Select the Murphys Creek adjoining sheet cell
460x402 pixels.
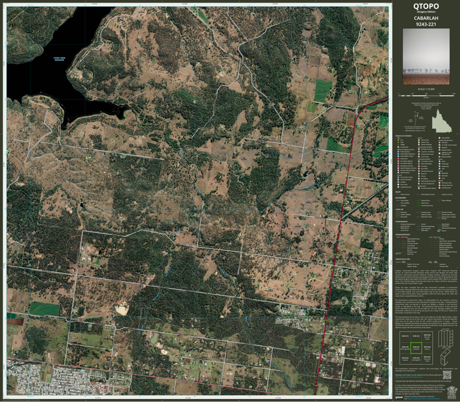coord(427,359)
